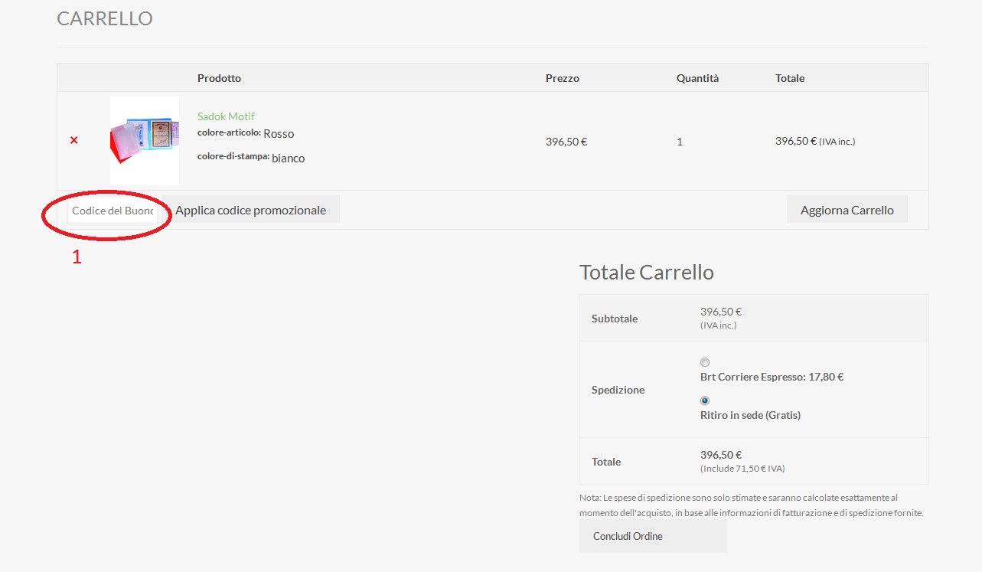Click the unit price 396,50 € cell

(566, 142)
